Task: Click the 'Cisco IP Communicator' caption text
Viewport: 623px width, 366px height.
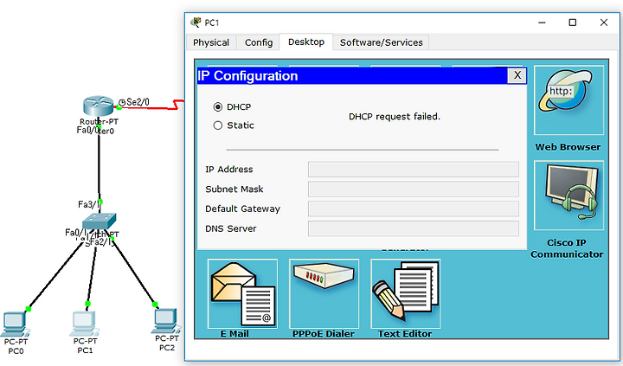Action: pos(567,248)
